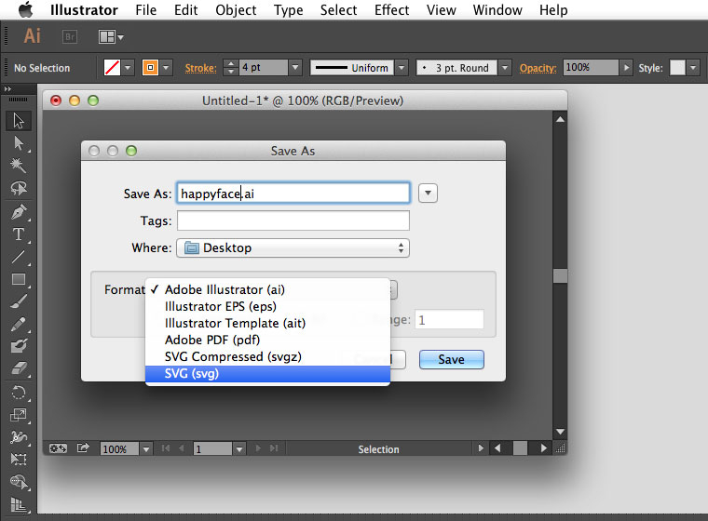Open the File menu
The height and width of the screenshot is (521, 708).
tap(146, 10)
